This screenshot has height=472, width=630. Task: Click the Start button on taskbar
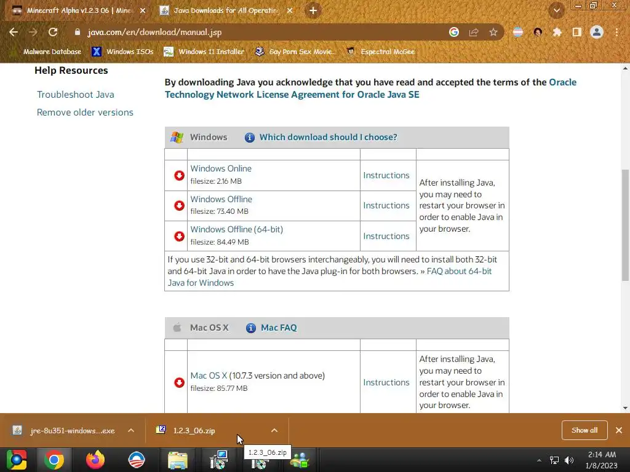click(x=16, y=460)
